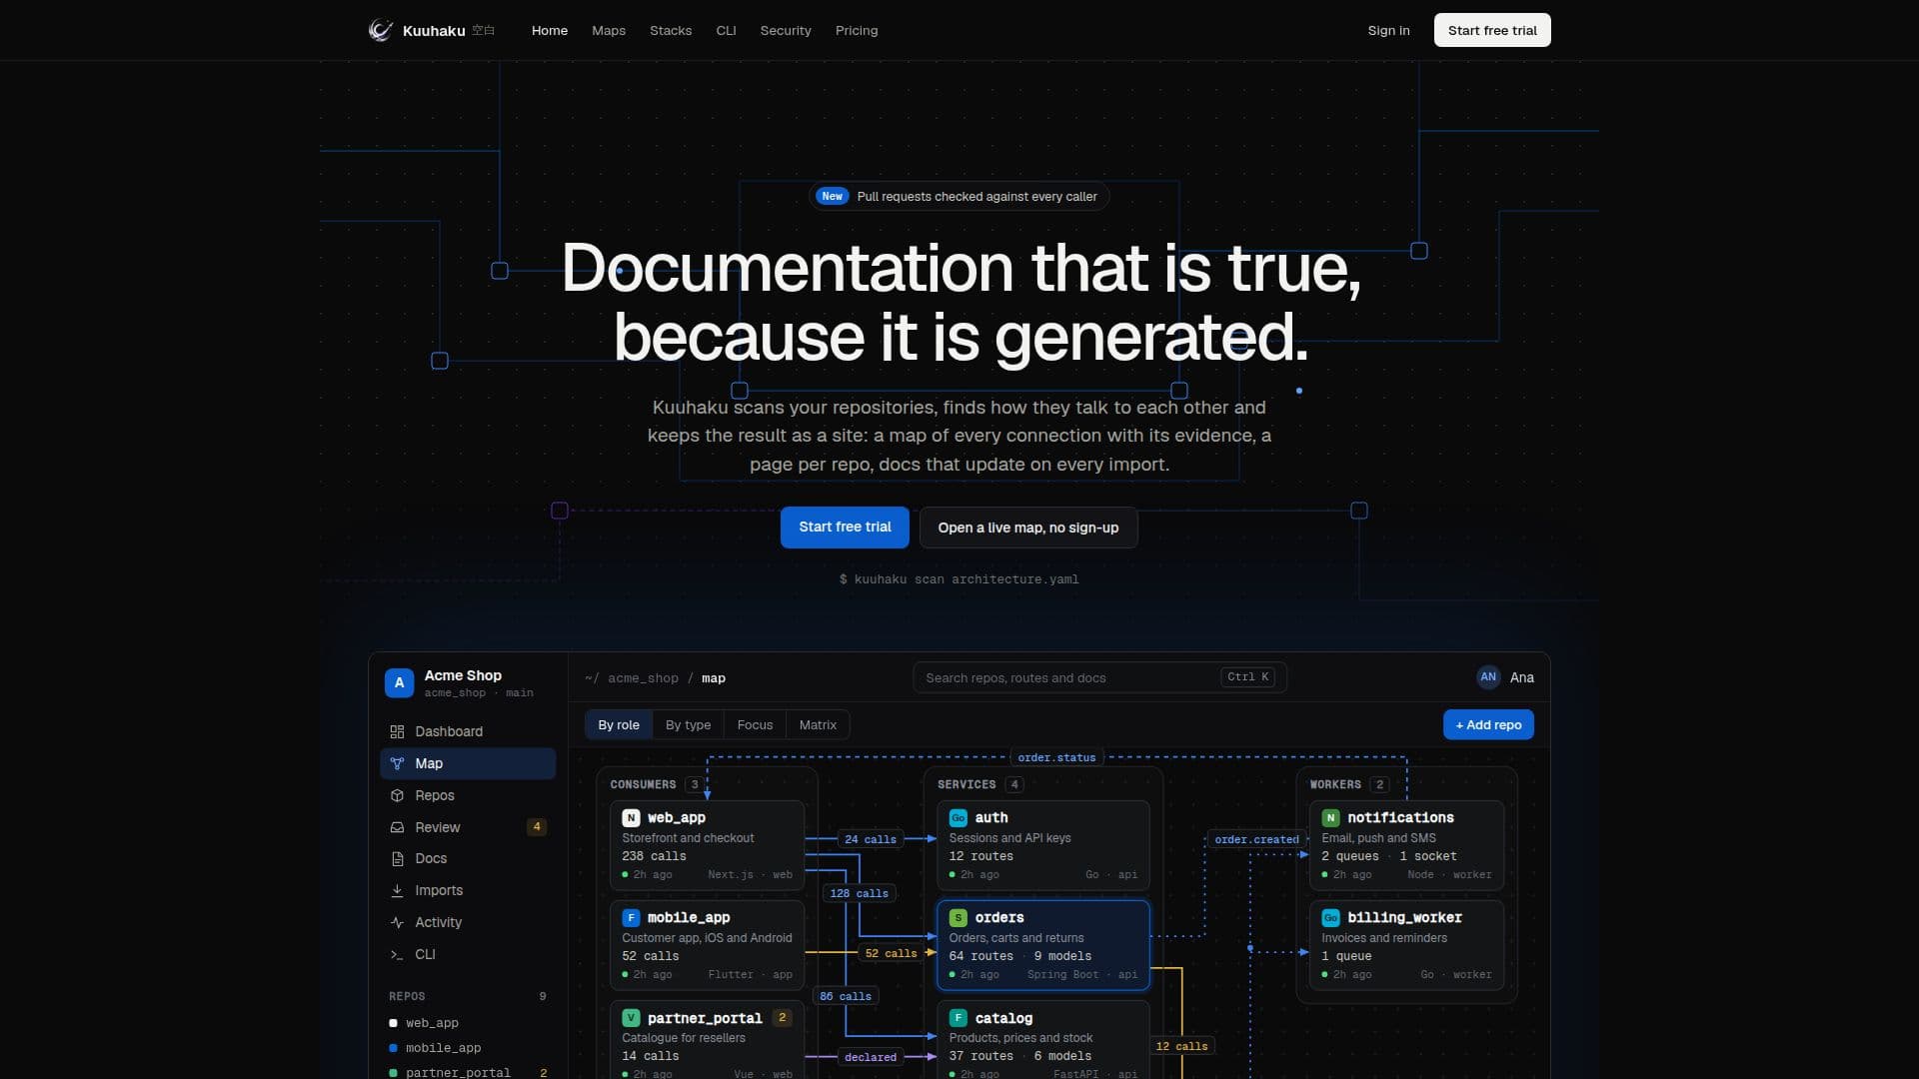Click the Imports download icon
This screenshot has height=1079, width=1919.
pos(397,890)
